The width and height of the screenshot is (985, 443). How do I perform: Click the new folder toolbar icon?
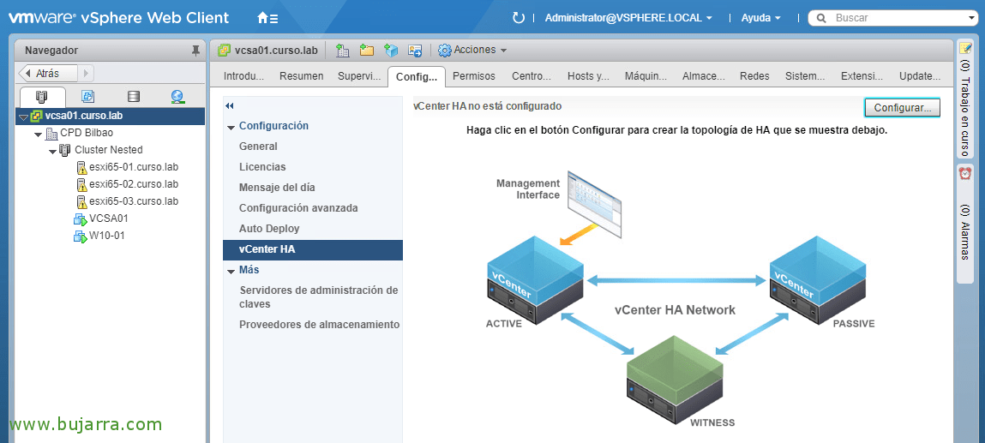tap(367, 51)
